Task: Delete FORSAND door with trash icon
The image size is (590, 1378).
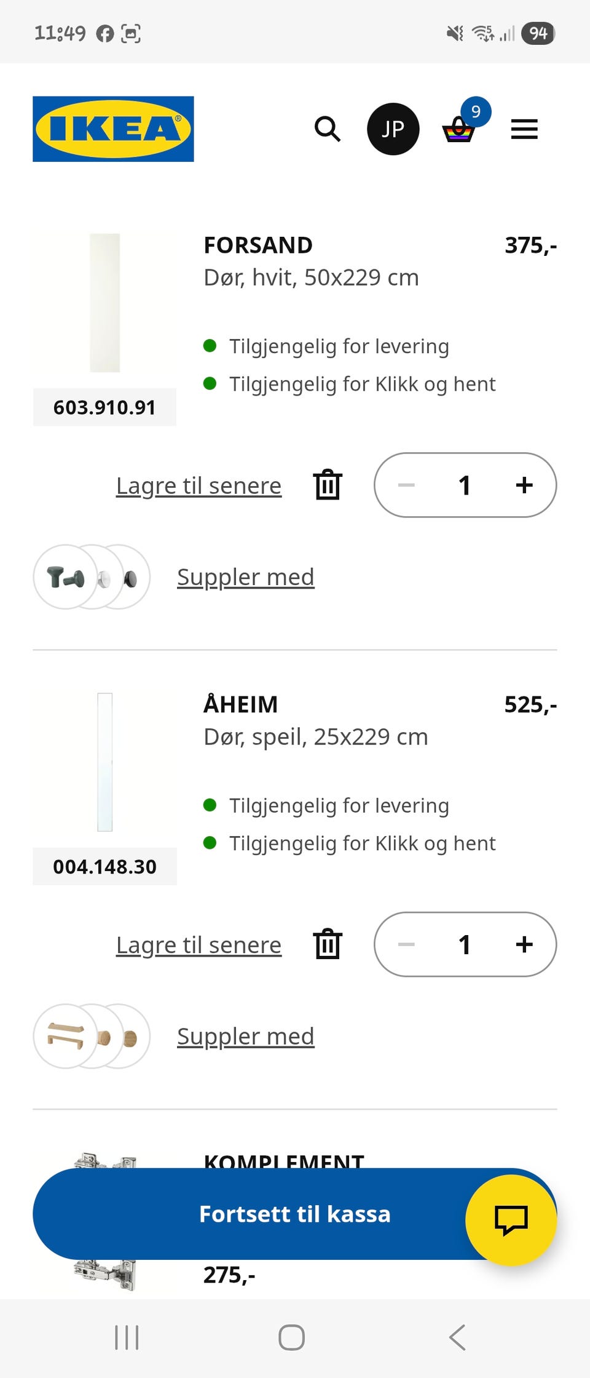Action: (328, 485)
